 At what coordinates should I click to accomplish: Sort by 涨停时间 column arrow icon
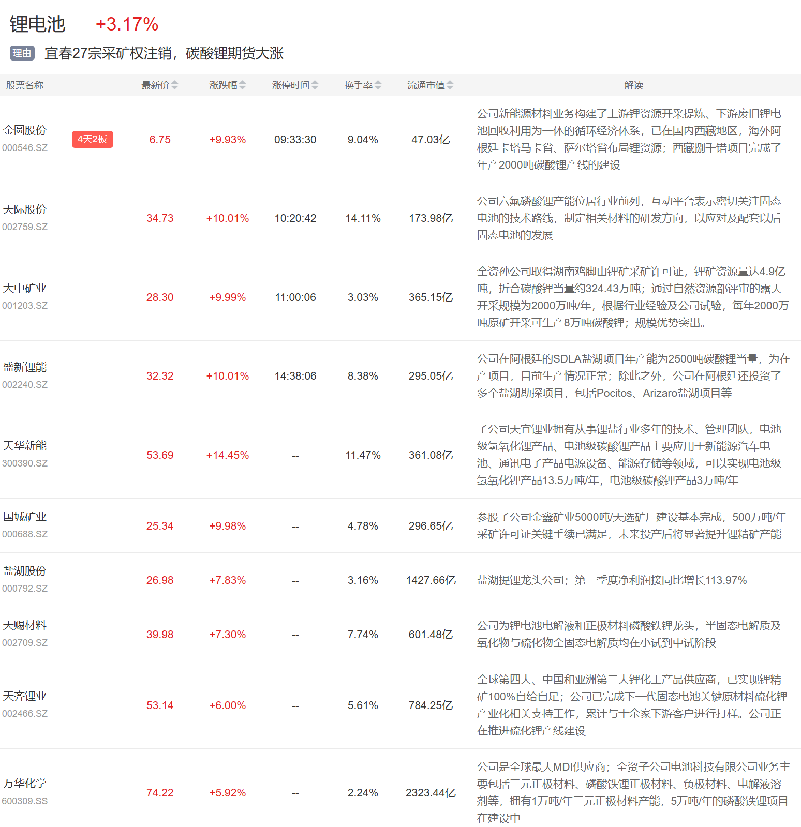click(x=315, y=85)
